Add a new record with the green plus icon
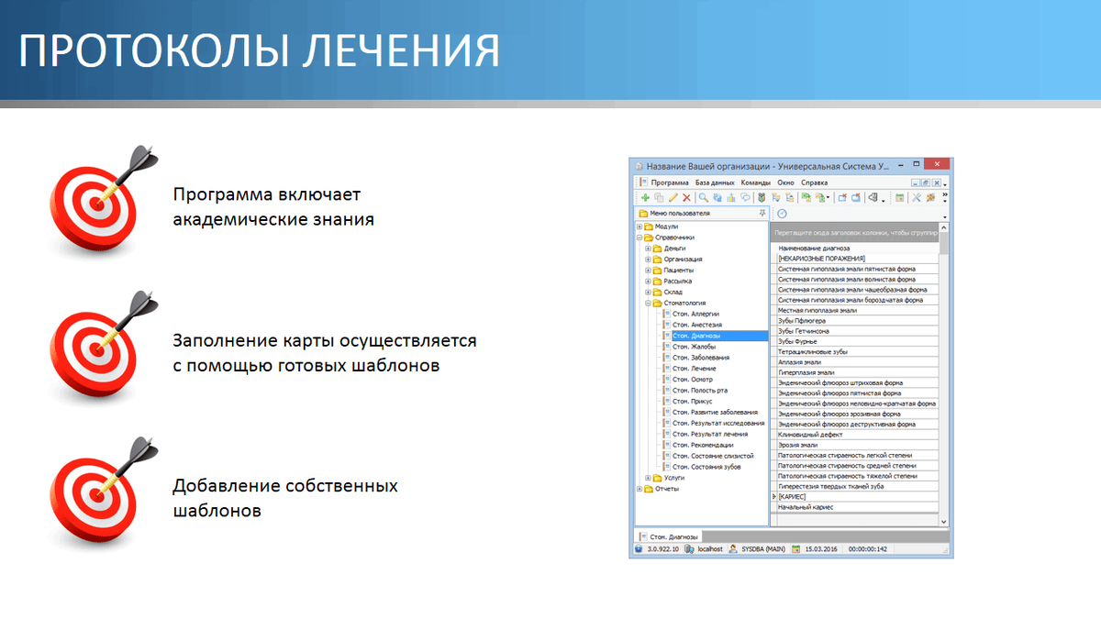The width and height of the screenshot is (1101, 619). (645, 198)
